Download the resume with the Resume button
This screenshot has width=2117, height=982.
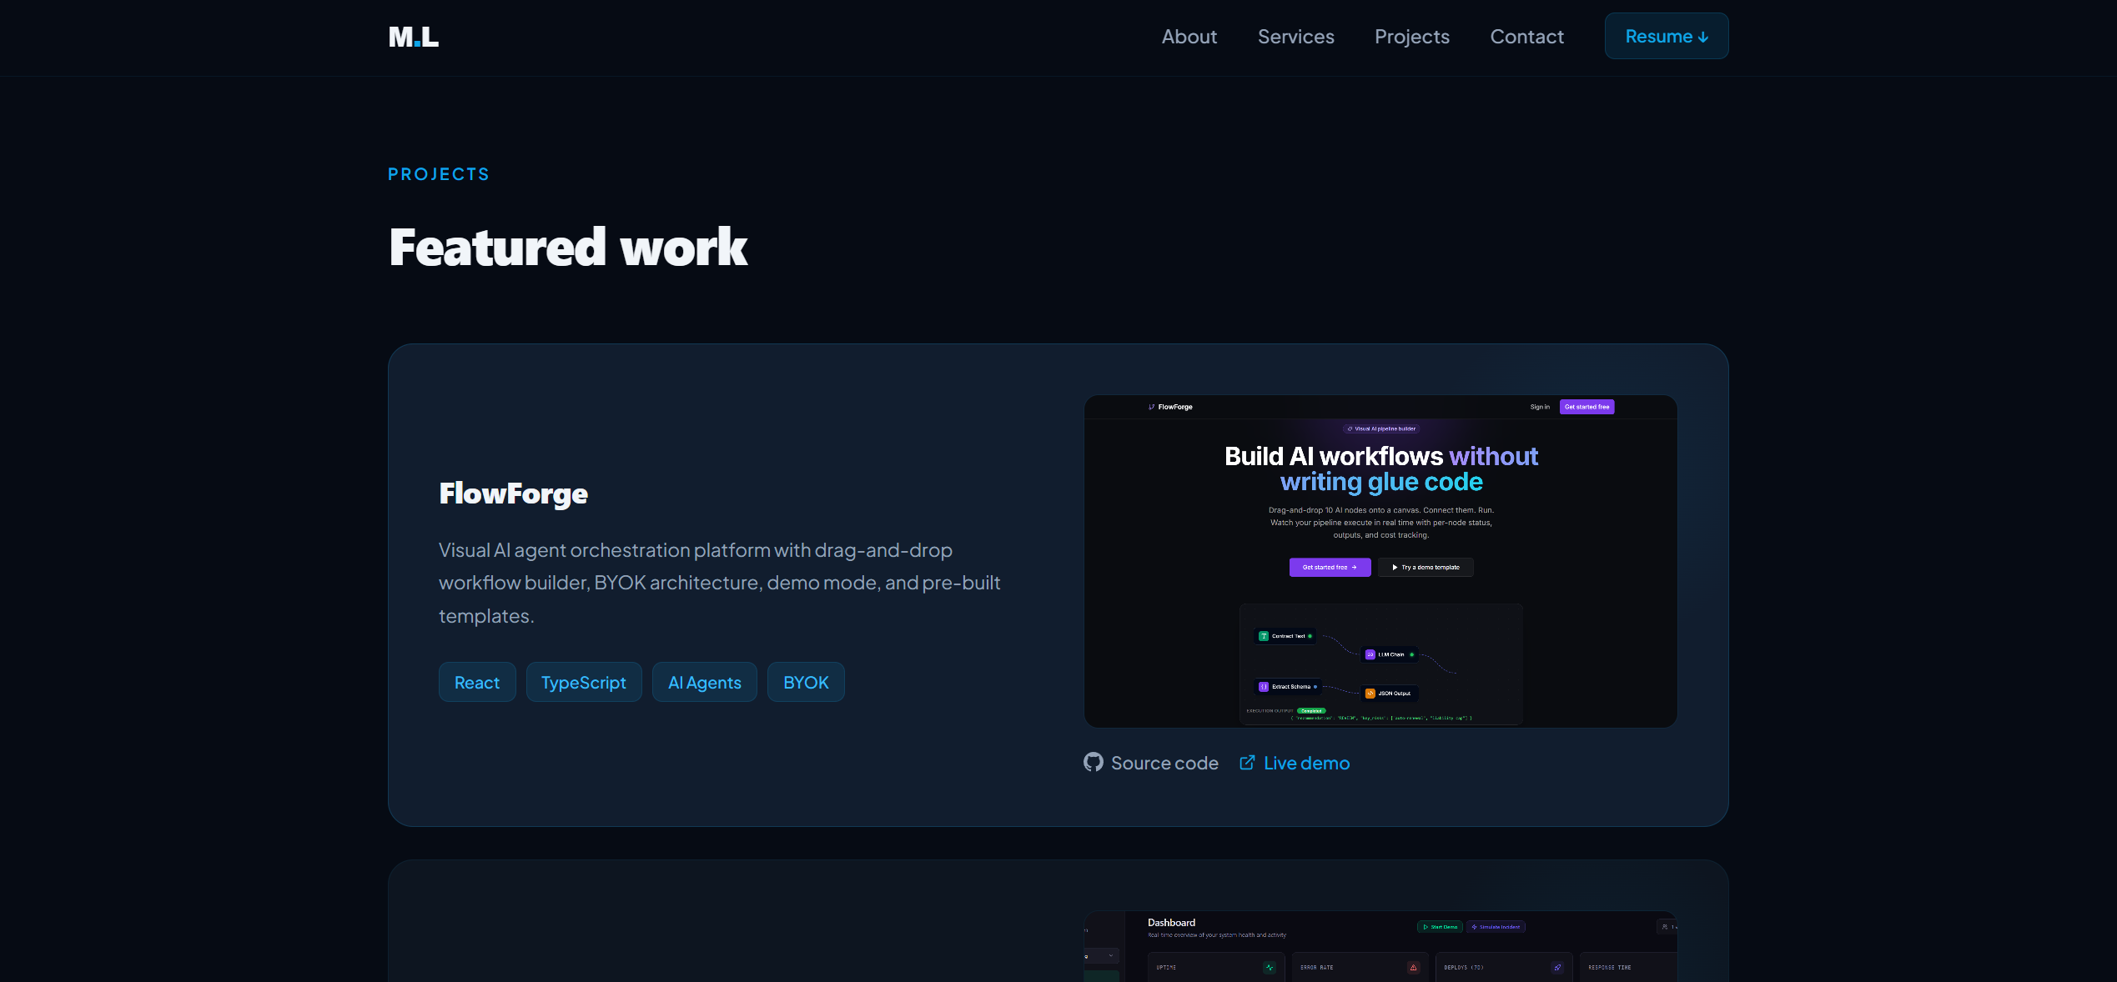click(x=1667, y=37)
